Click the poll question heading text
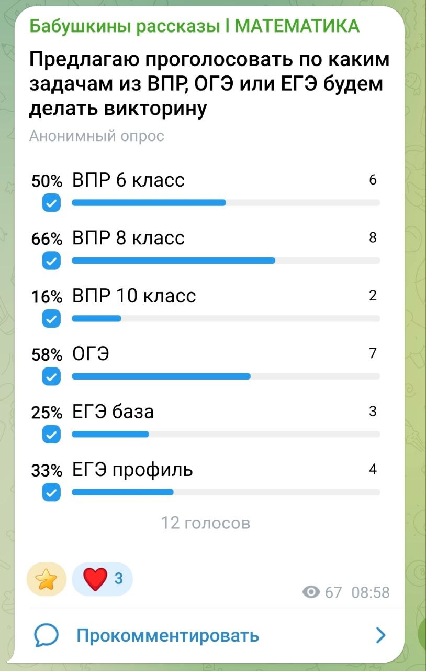This screenshot has height=671, width=426. point(209,84)
